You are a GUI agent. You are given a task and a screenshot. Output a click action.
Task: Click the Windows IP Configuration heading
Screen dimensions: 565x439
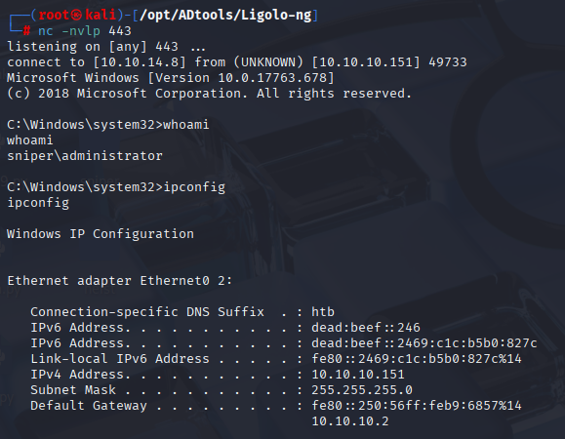point(101,234)
